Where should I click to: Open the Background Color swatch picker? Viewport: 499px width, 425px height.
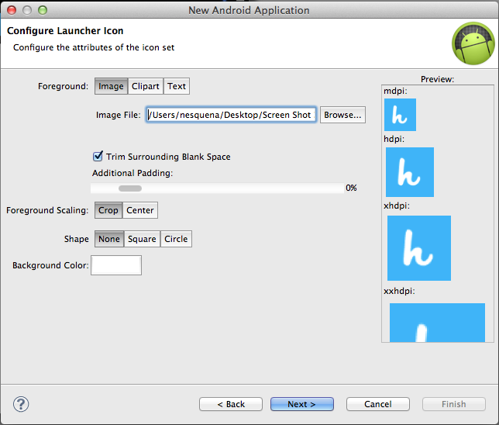click(x=116, y=265)
